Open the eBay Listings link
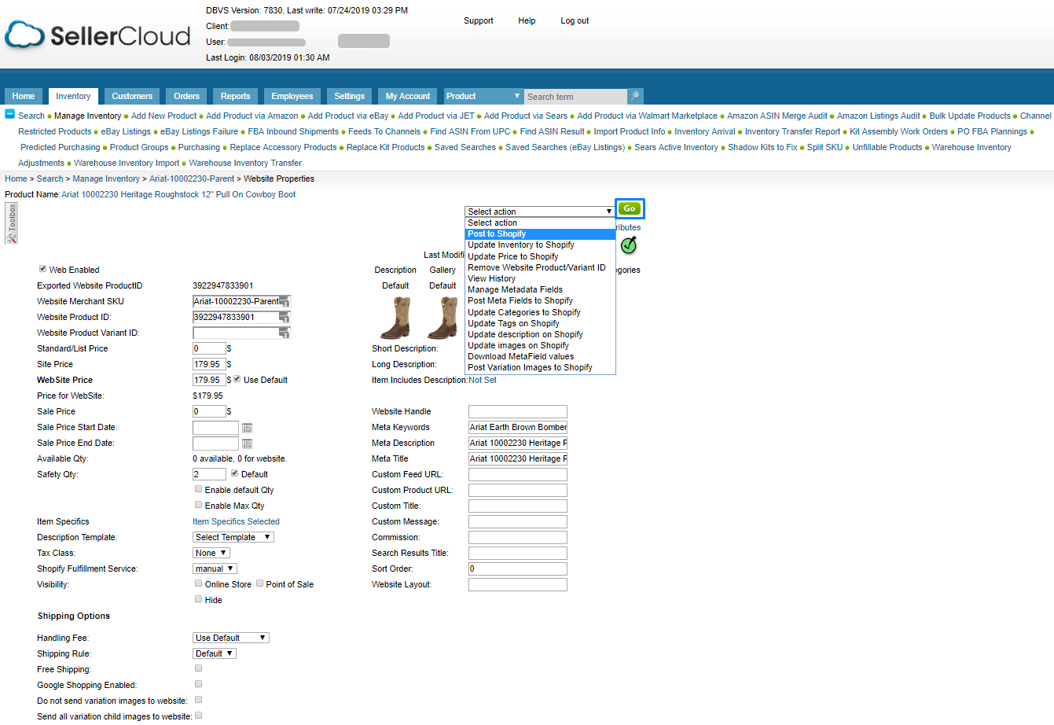The width and height of the screenshot is (1054, 725). (x=126, y=131)
